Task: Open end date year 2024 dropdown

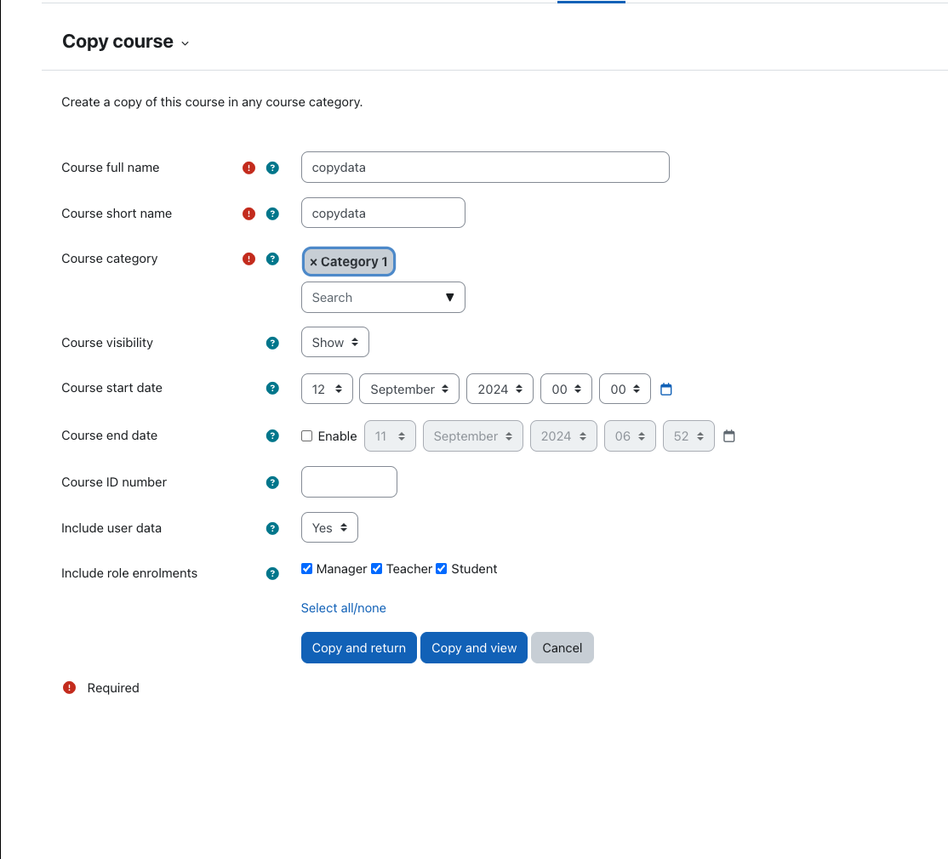Action: tap(563, 436)
